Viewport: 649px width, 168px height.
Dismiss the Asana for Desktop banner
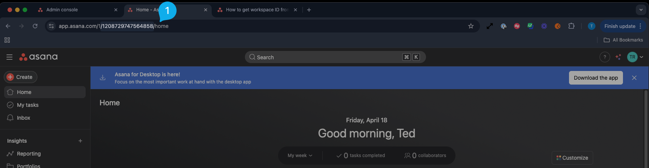(634, 78)
